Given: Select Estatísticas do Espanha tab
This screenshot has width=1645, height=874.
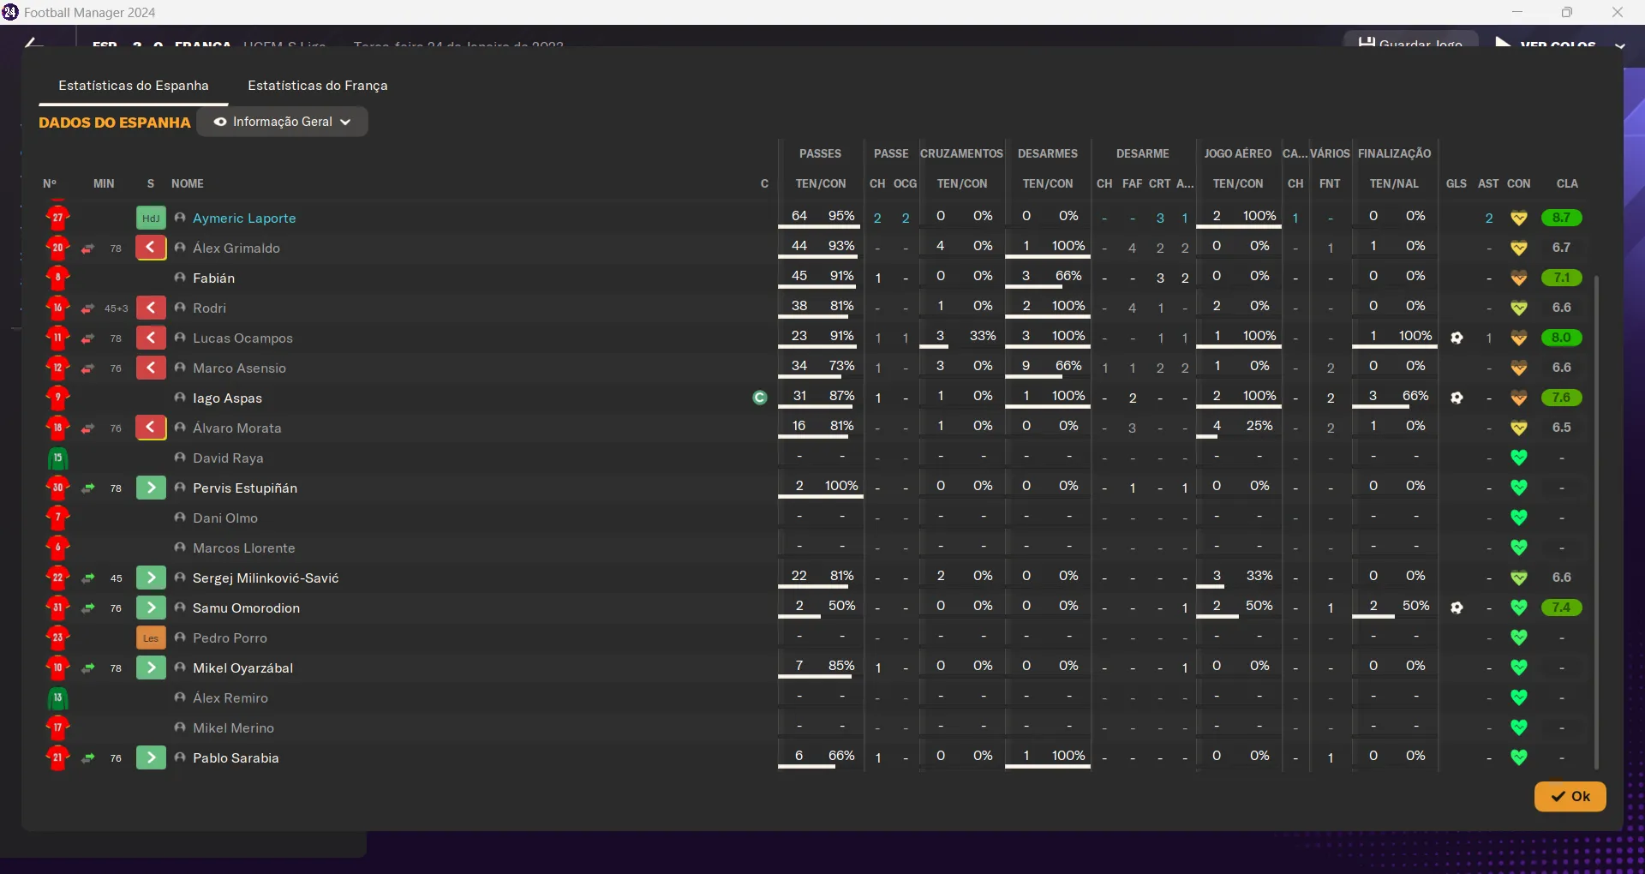Looking at the screenshot, I should pyautogui.click(x=134, y=86).
